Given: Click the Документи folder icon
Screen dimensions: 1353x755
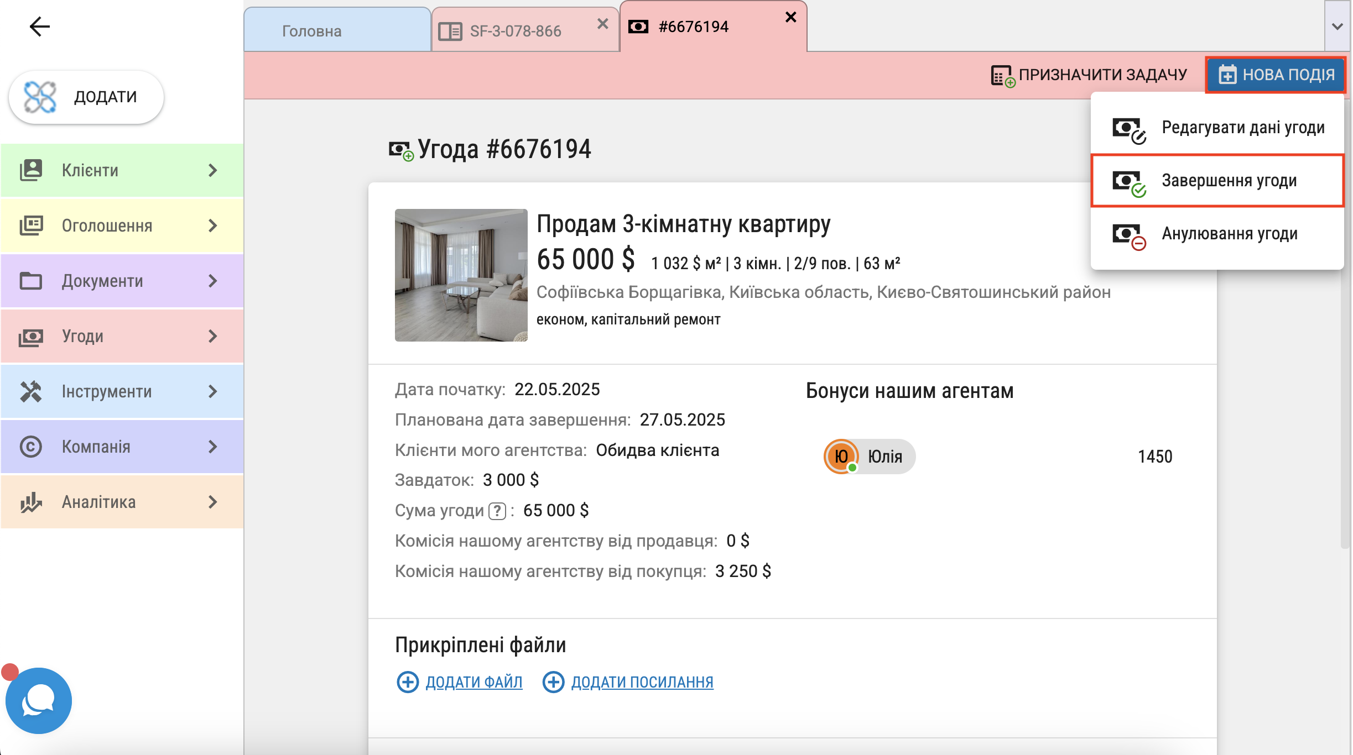Looking at the screenshot, I should tap(31, 281).
